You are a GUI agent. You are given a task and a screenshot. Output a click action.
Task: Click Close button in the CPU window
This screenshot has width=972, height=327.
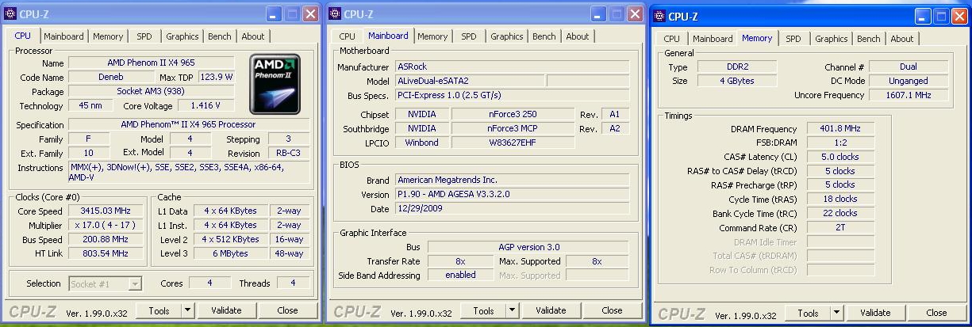click(287, 310)
